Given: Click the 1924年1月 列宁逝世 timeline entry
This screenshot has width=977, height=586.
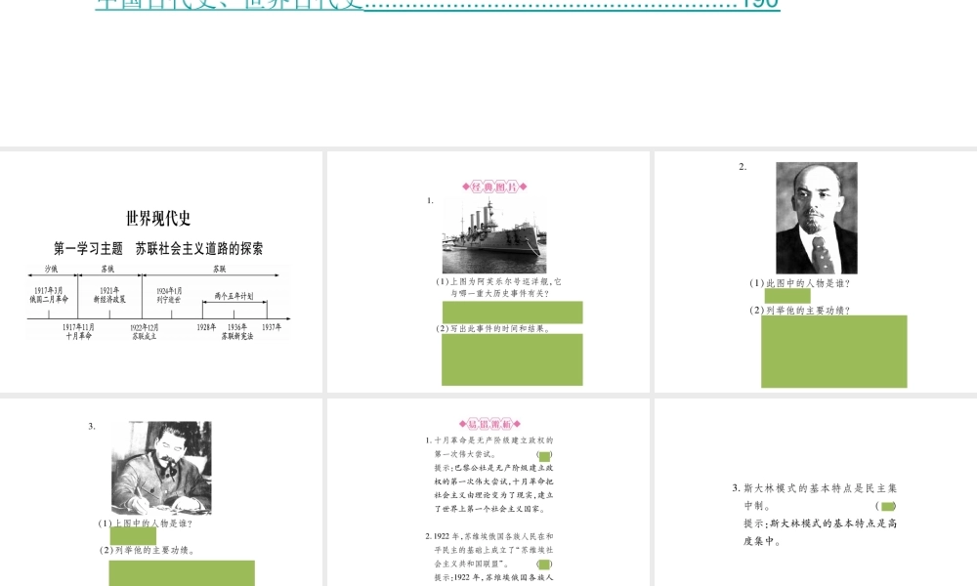Looking at the screenshot, I should point(169,295).
